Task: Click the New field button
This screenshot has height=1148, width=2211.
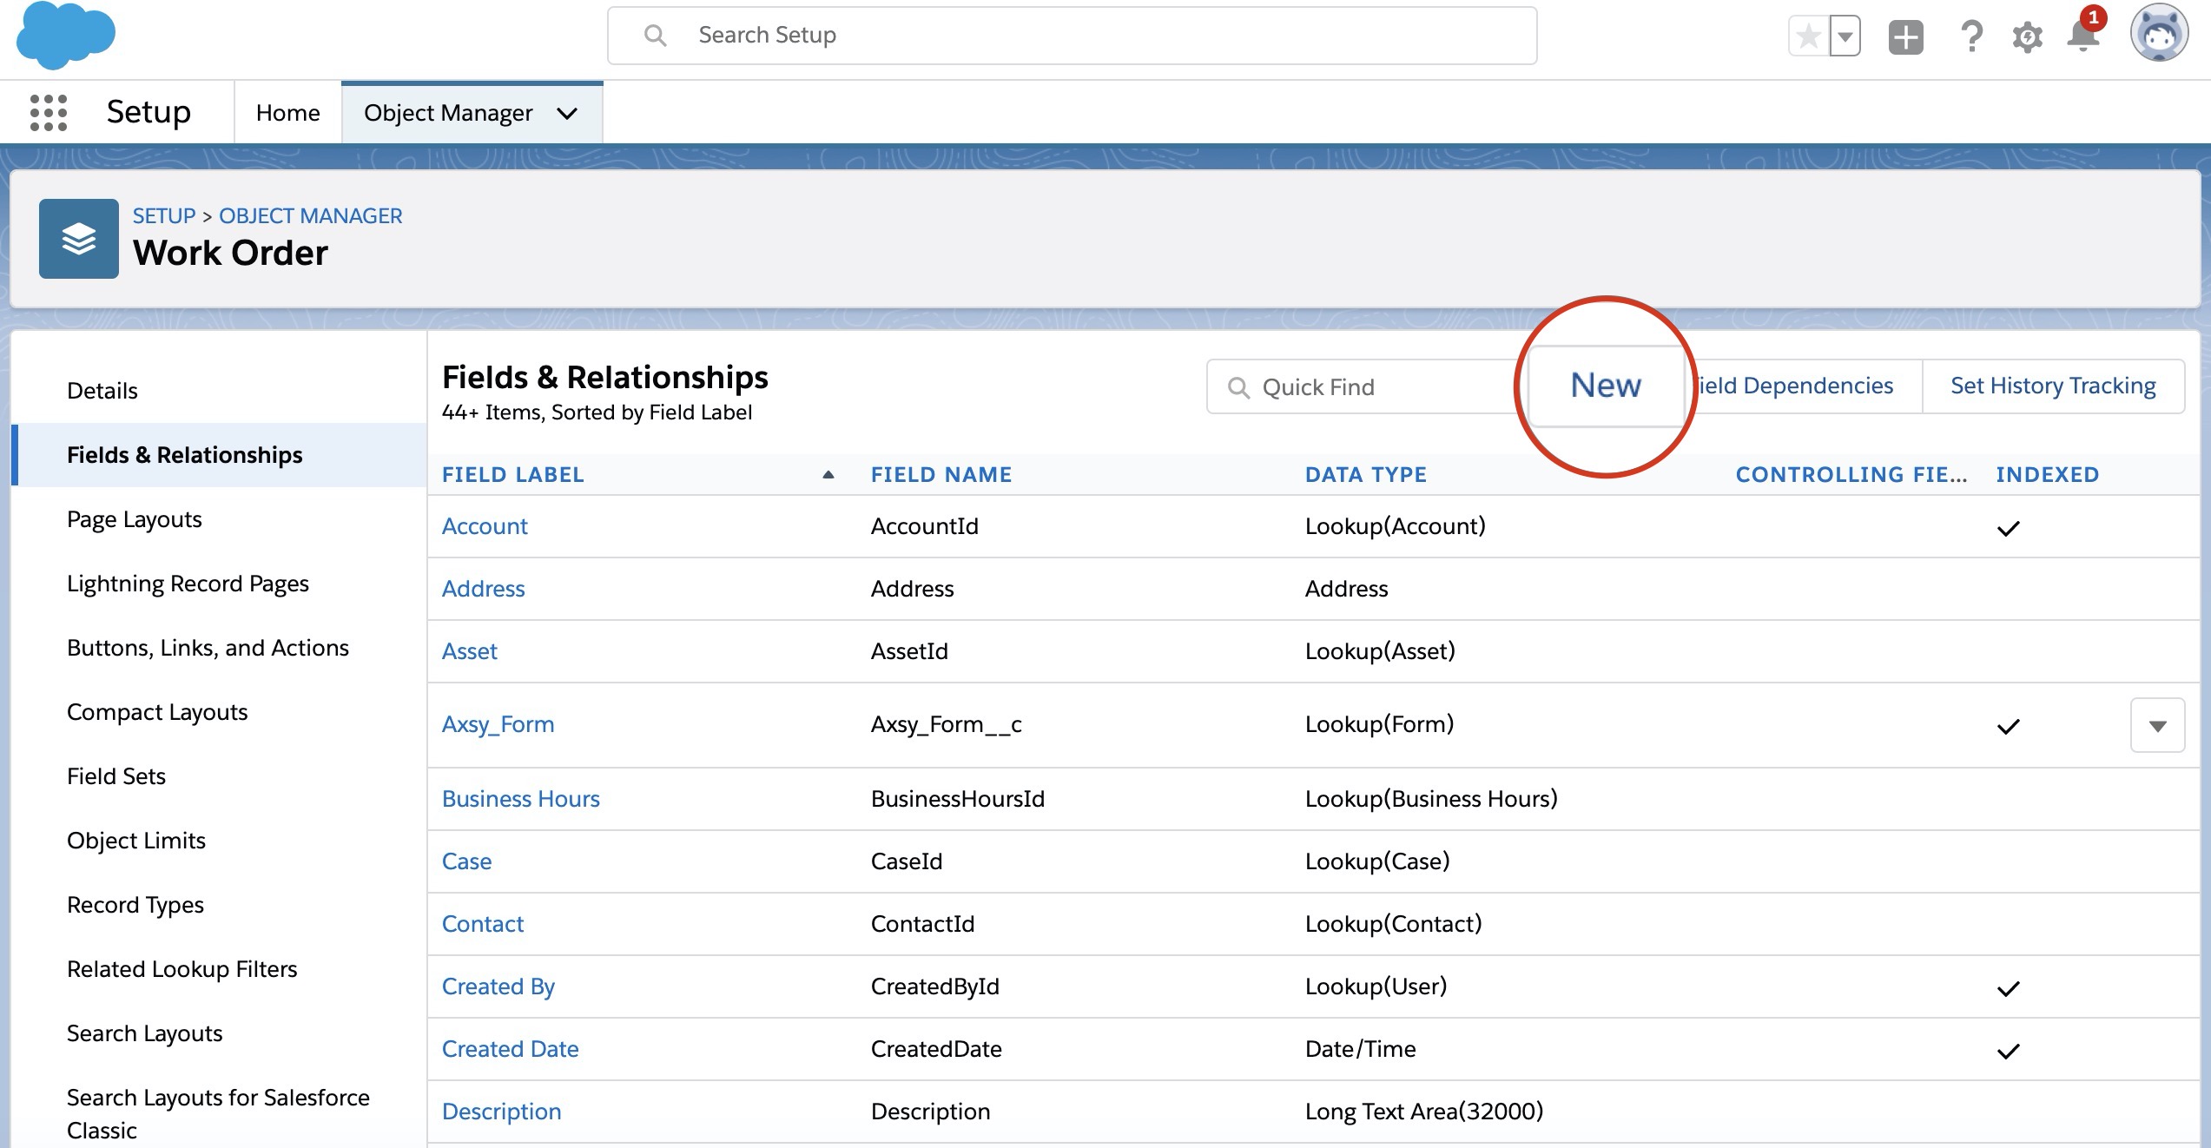Action: [1606, 386]
